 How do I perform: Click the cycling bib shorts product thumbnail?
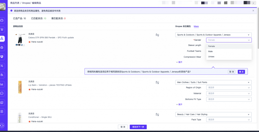pos(20,40)
